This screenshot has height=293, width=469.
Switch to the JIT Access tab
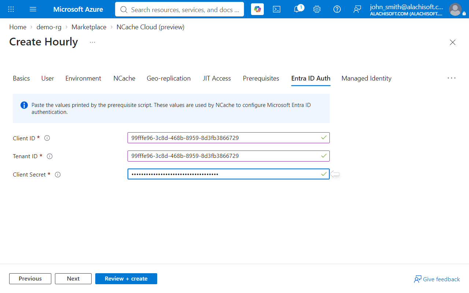tap(217, 78)
